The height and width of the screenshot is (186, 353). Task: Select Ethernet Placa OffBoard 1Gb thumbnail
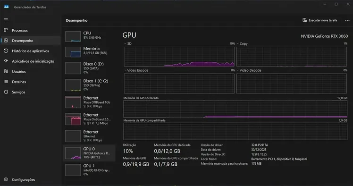(x=73, y=102)
